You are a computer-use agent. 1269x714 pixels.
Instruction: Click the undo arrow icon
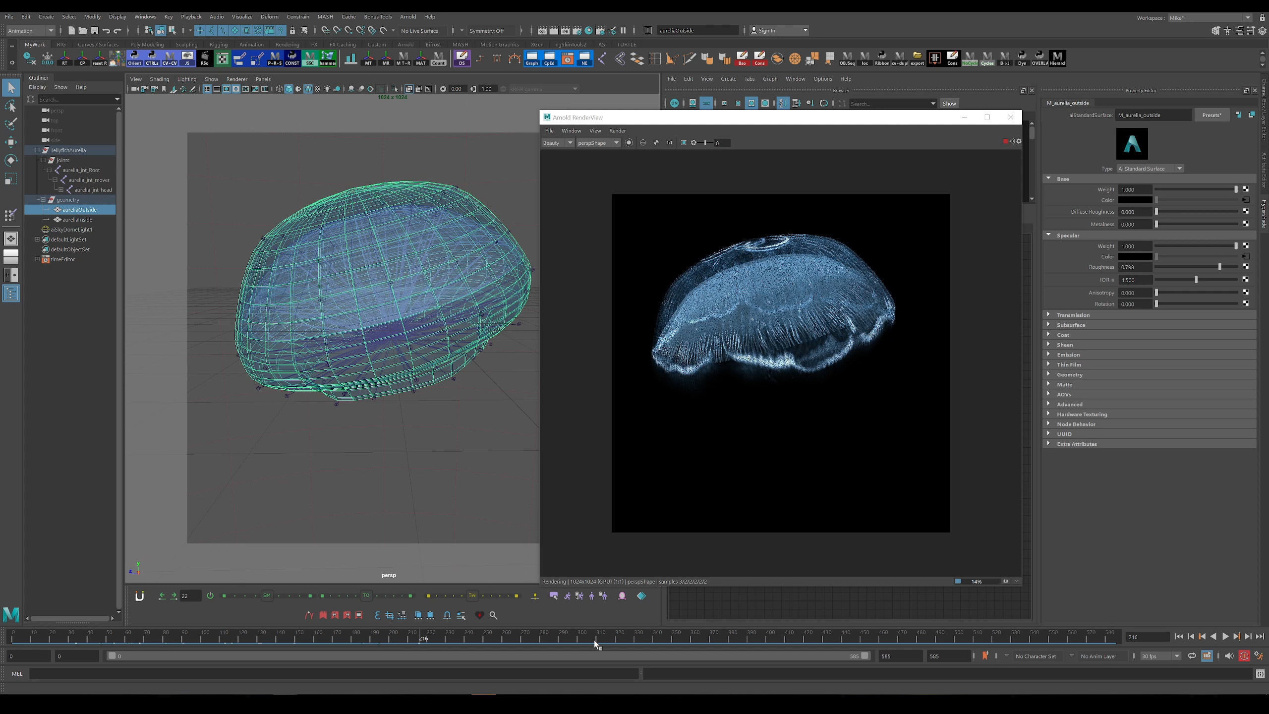(106, 31)
